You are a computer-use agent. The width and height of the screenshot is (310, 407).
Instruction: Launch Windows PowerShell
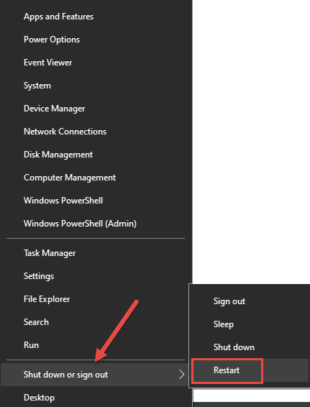96,201
